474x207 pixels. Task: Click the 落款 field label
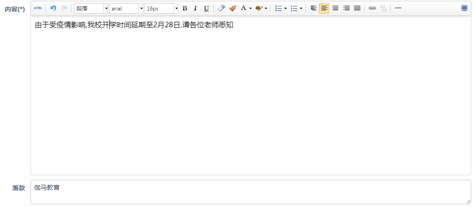pyautogui.click(x=19, y=188)
